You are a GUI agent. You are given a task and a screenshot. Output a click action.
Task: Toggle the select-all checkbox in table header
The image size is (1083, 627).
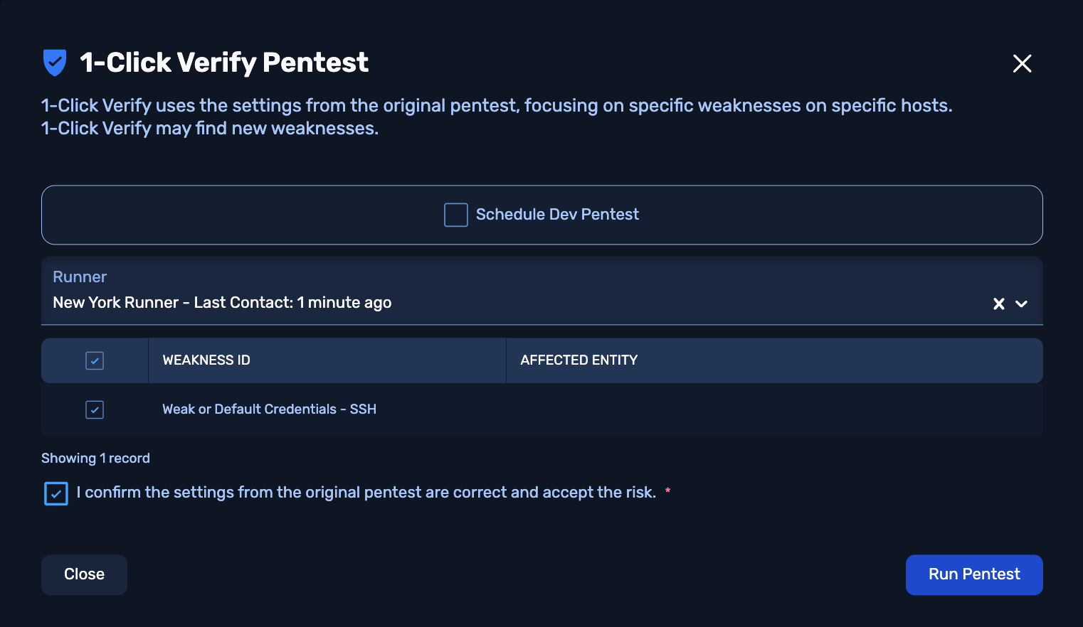[x=95, y=360]
